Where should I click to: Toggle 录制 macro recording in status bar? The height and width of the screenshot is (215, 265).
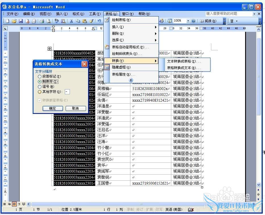click(130, 210)
